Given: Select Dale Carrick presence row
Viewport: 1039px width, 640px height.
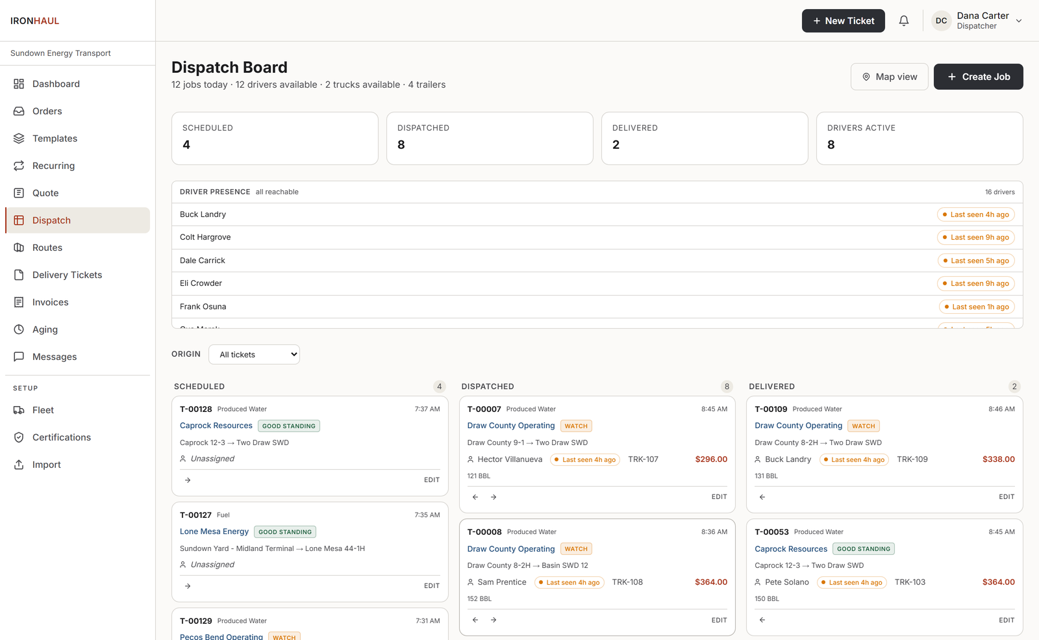Looking at the screenshot, I should (597, 261).
